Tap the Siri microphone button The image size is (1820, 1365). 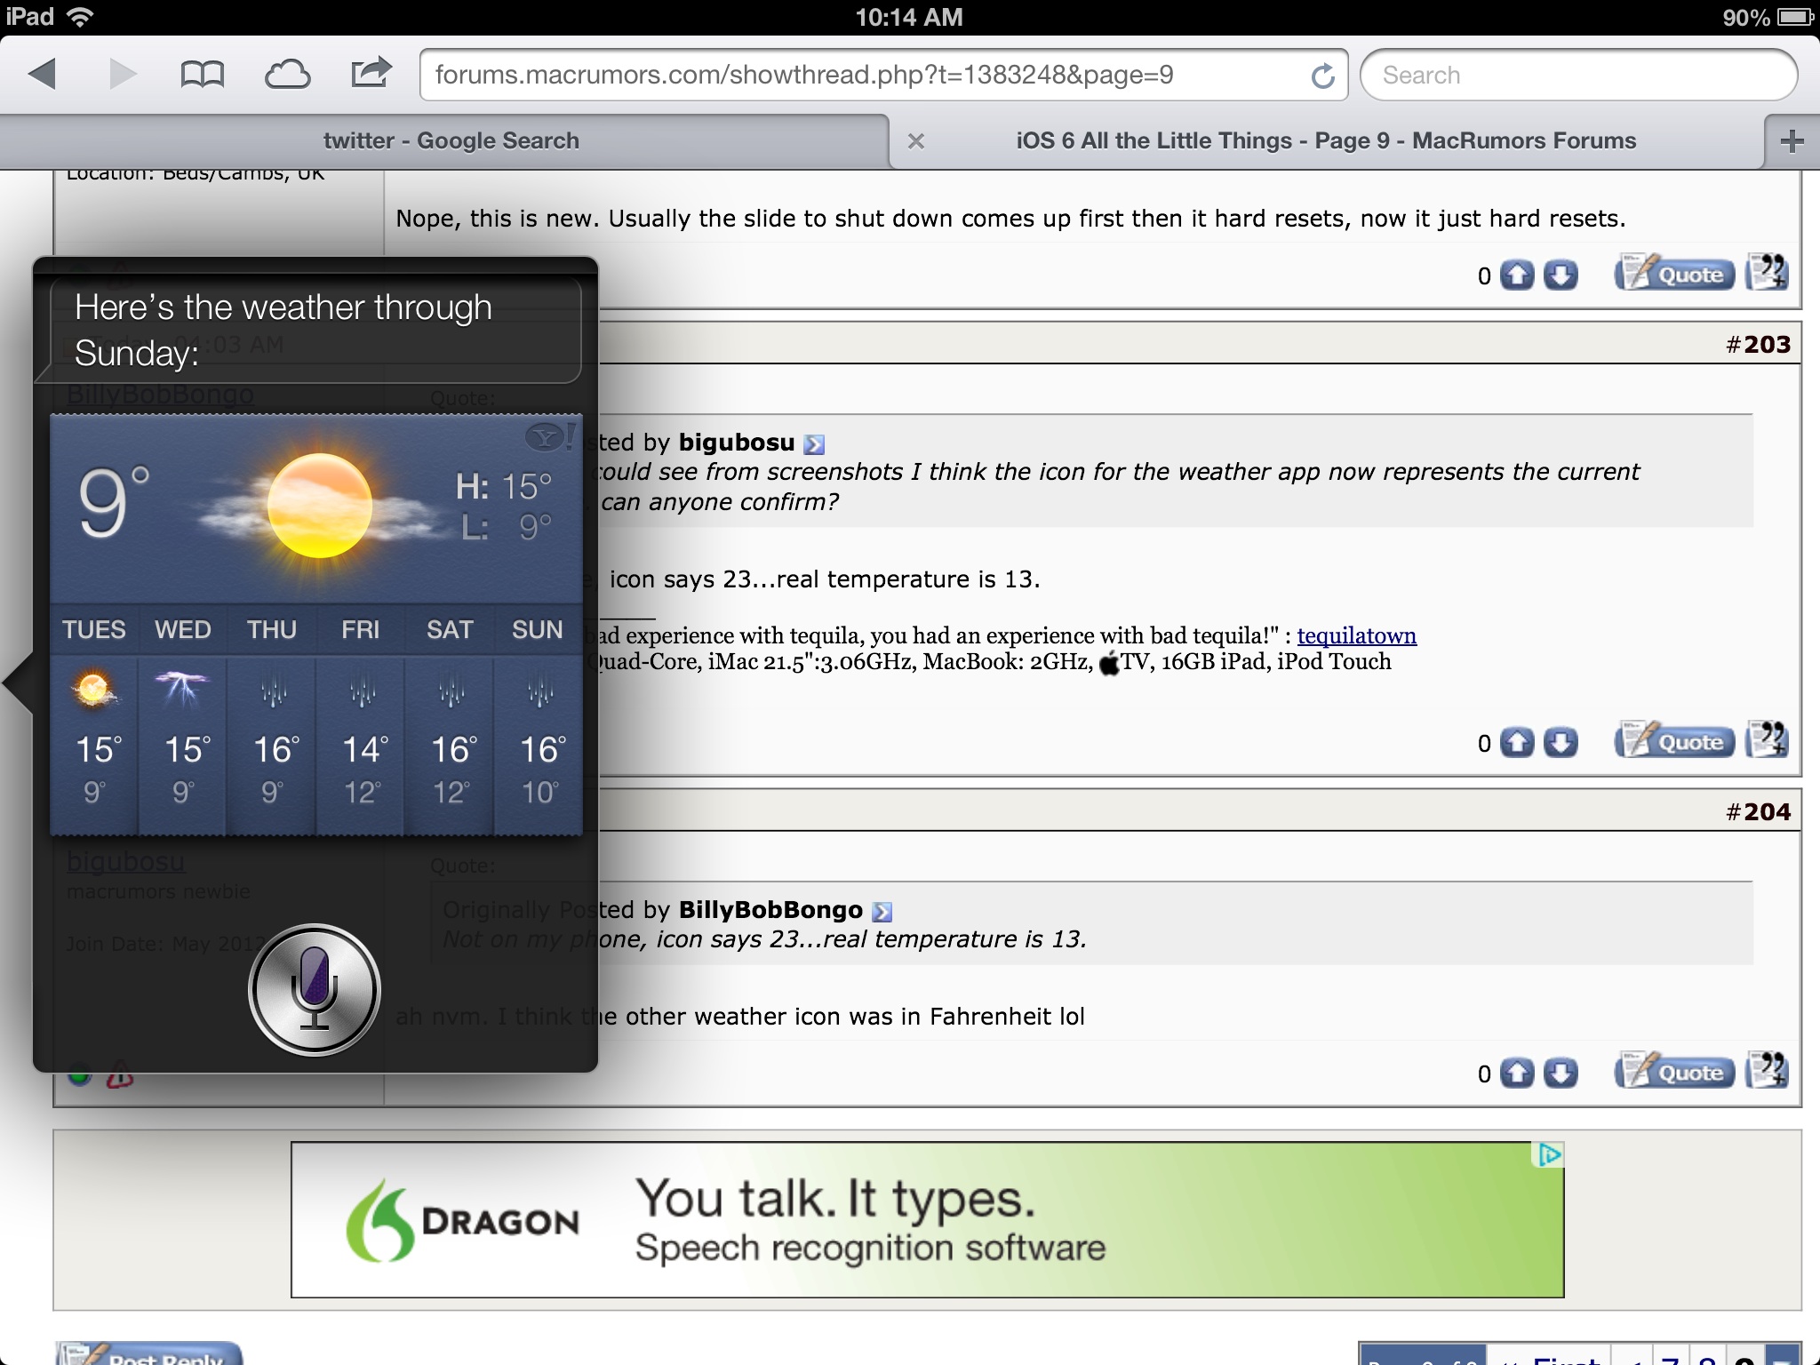pyautogui.click(x=315, y=990)
